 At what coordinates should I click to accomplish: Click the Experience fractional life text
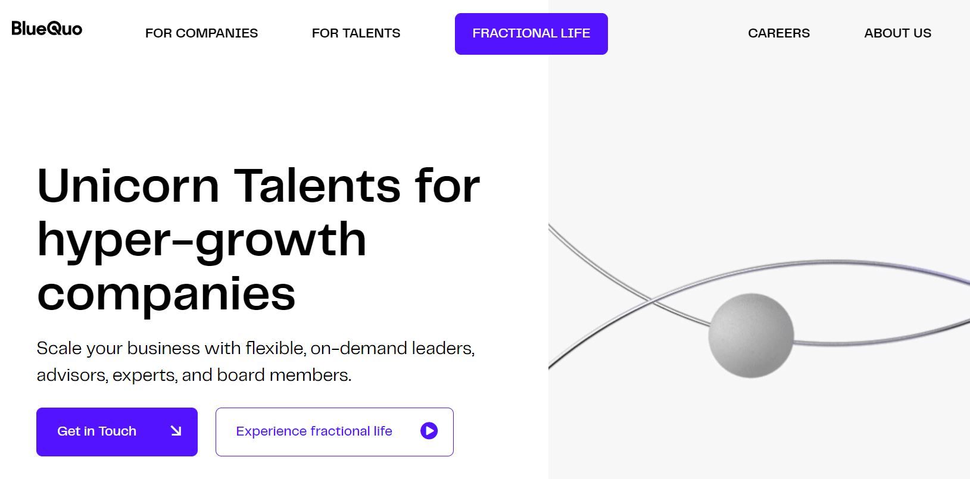click(314, 431)
